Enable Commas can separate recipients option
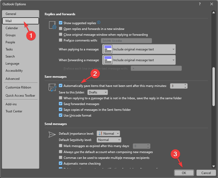 pos(60,158)
